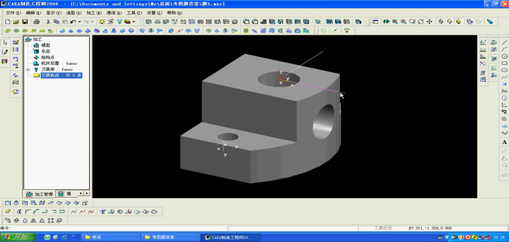Screen dimensions: 509x242
Task: Create a new file with the New icon
Action: (8, 22)
